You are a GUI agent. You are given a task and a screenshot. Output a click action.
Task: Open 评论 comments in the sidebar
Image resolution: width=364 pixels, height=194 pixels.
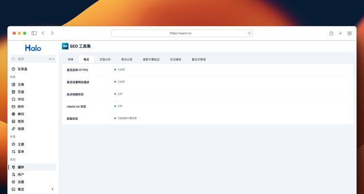coord(33,99)
